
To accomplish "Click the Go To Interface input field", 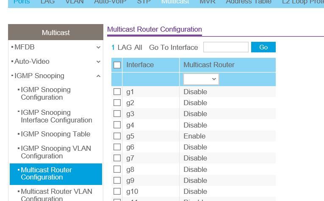I will [226, 47].
